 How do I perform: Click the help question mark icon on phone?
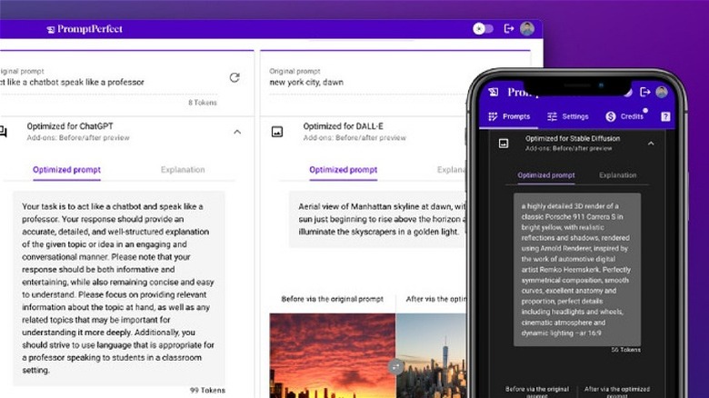pyautogui.click(x=665, y=116)
